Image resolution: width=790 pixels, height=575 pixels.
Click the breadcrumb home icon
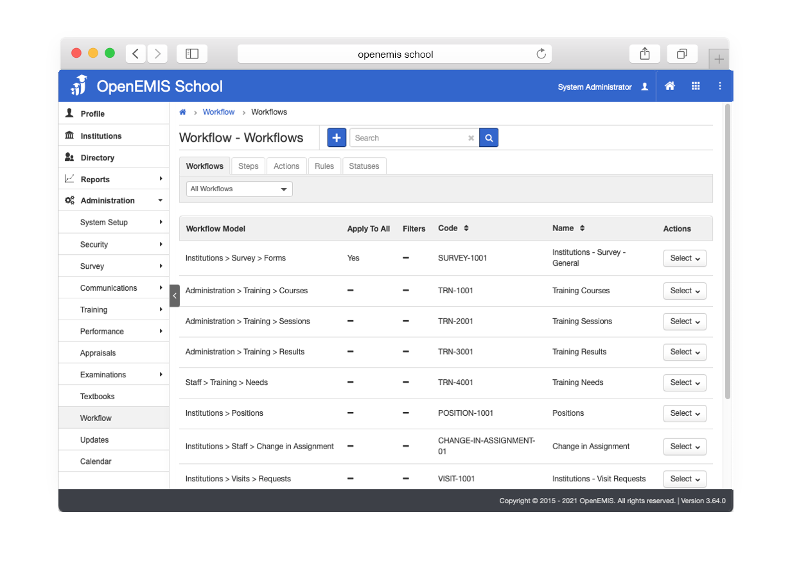click(182, 112)
